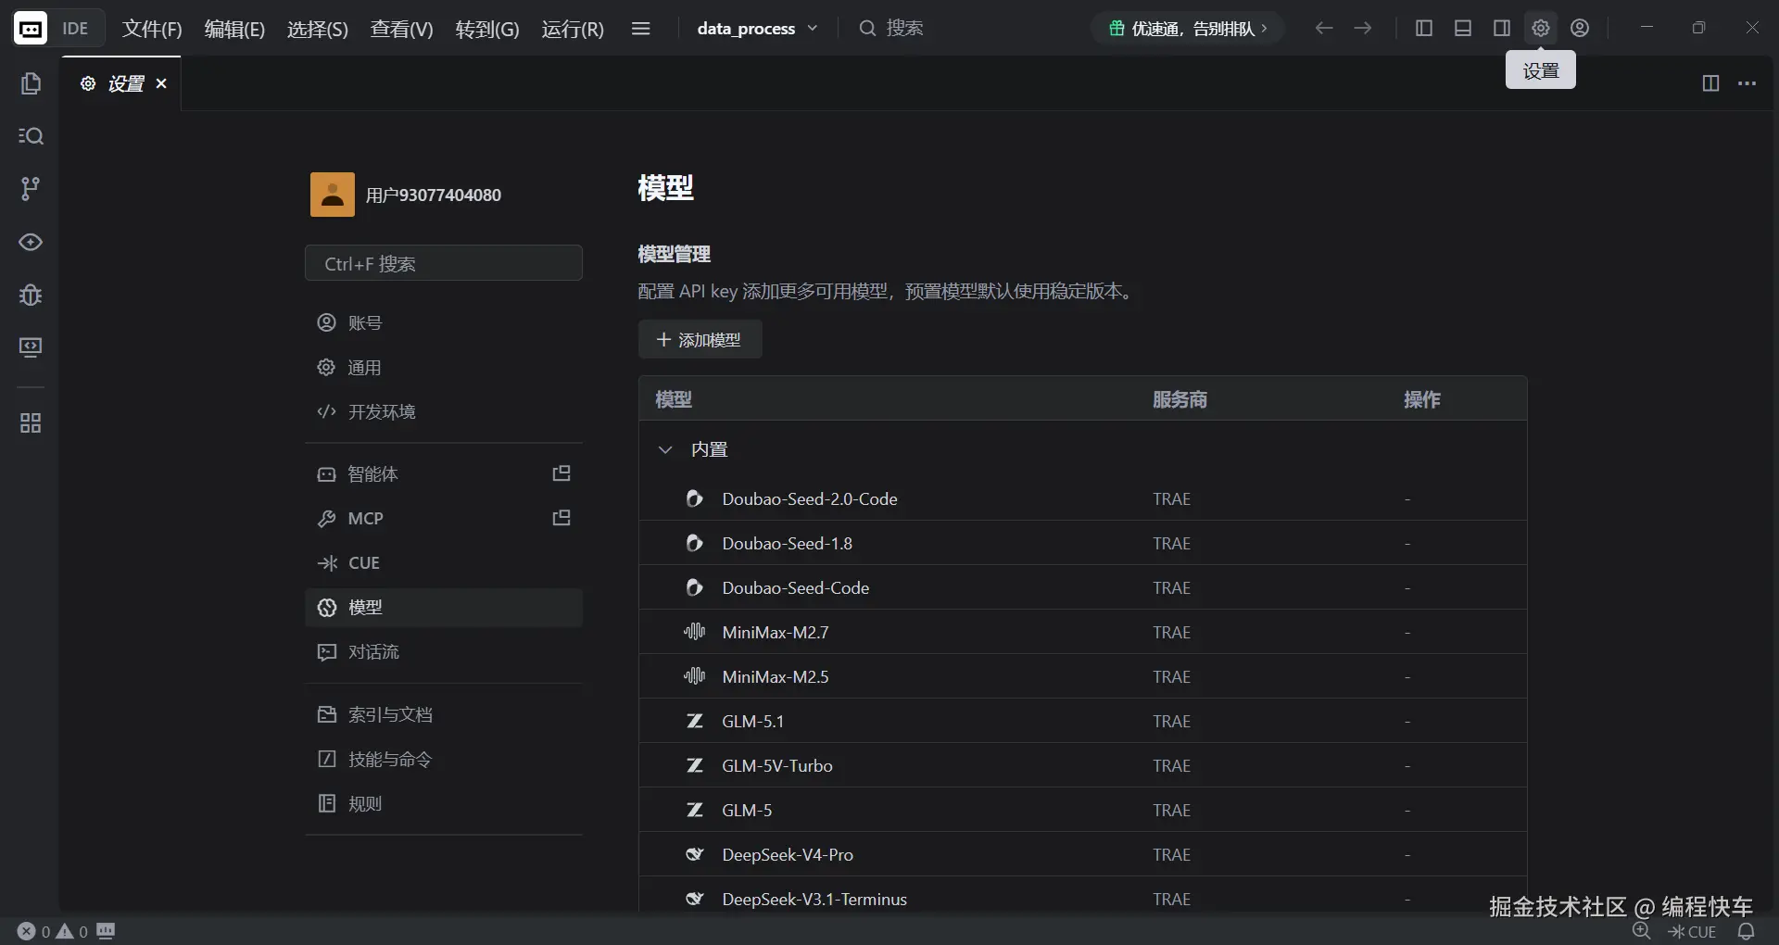This screenshot has height=945, width=1779.
Task: Click the CUE status bar item
Action: [x=1692, y=932]
